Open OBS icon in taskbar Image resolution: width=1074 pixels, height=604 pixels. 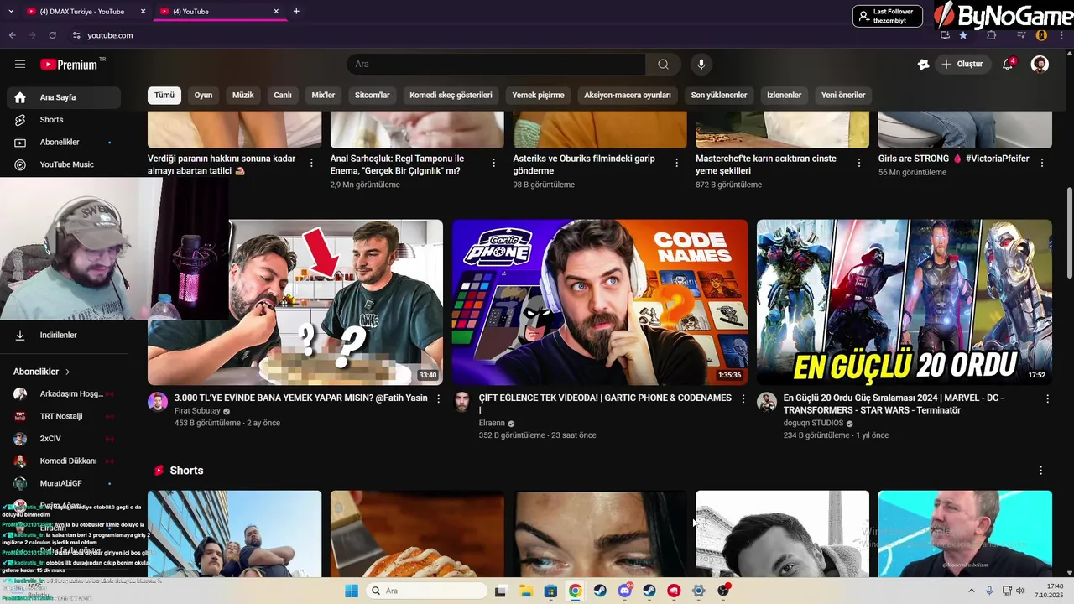pyautogui.click(x=723, y=591)
